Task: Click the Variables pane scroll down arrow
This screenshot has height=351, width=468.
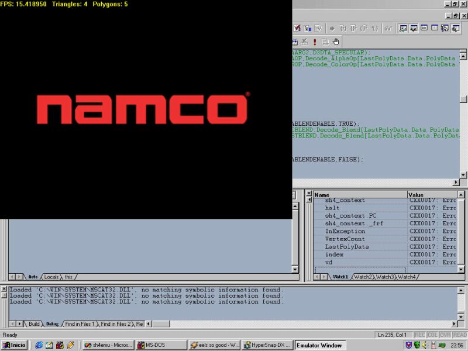Action: pos(295,270)
